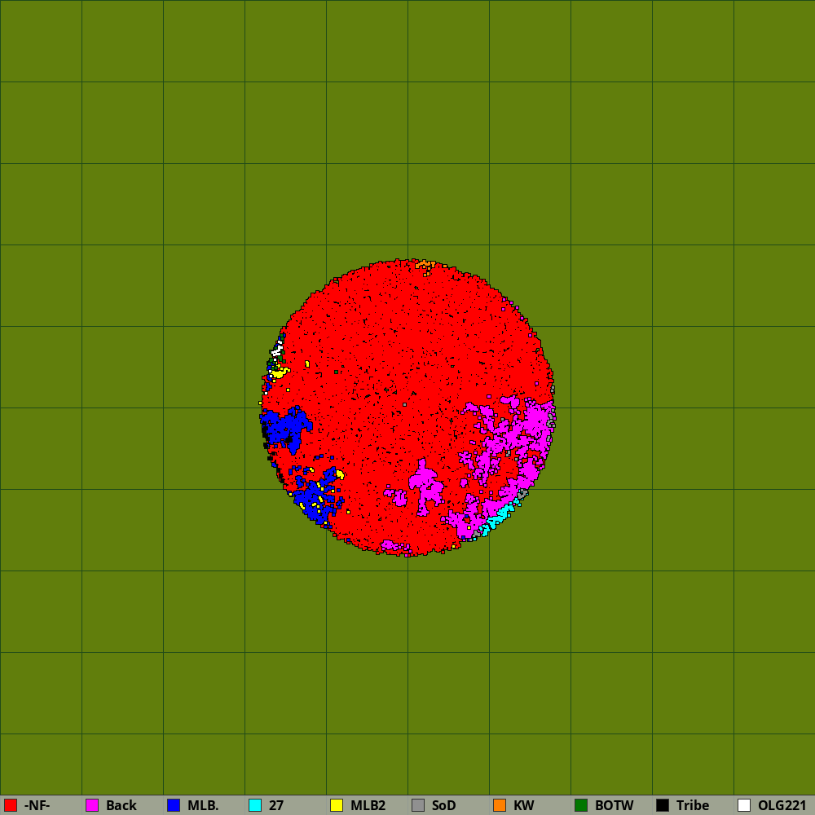Click the "-NF-" legend label text

(37, 805)
